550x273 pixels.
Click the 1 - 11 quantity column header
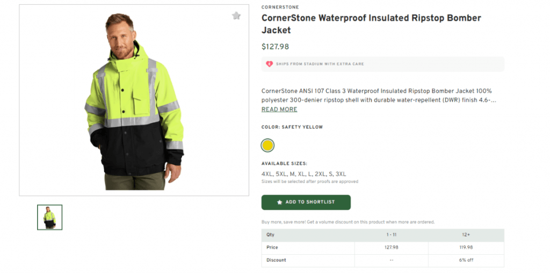pyautogui.click(x=392, y=235)
